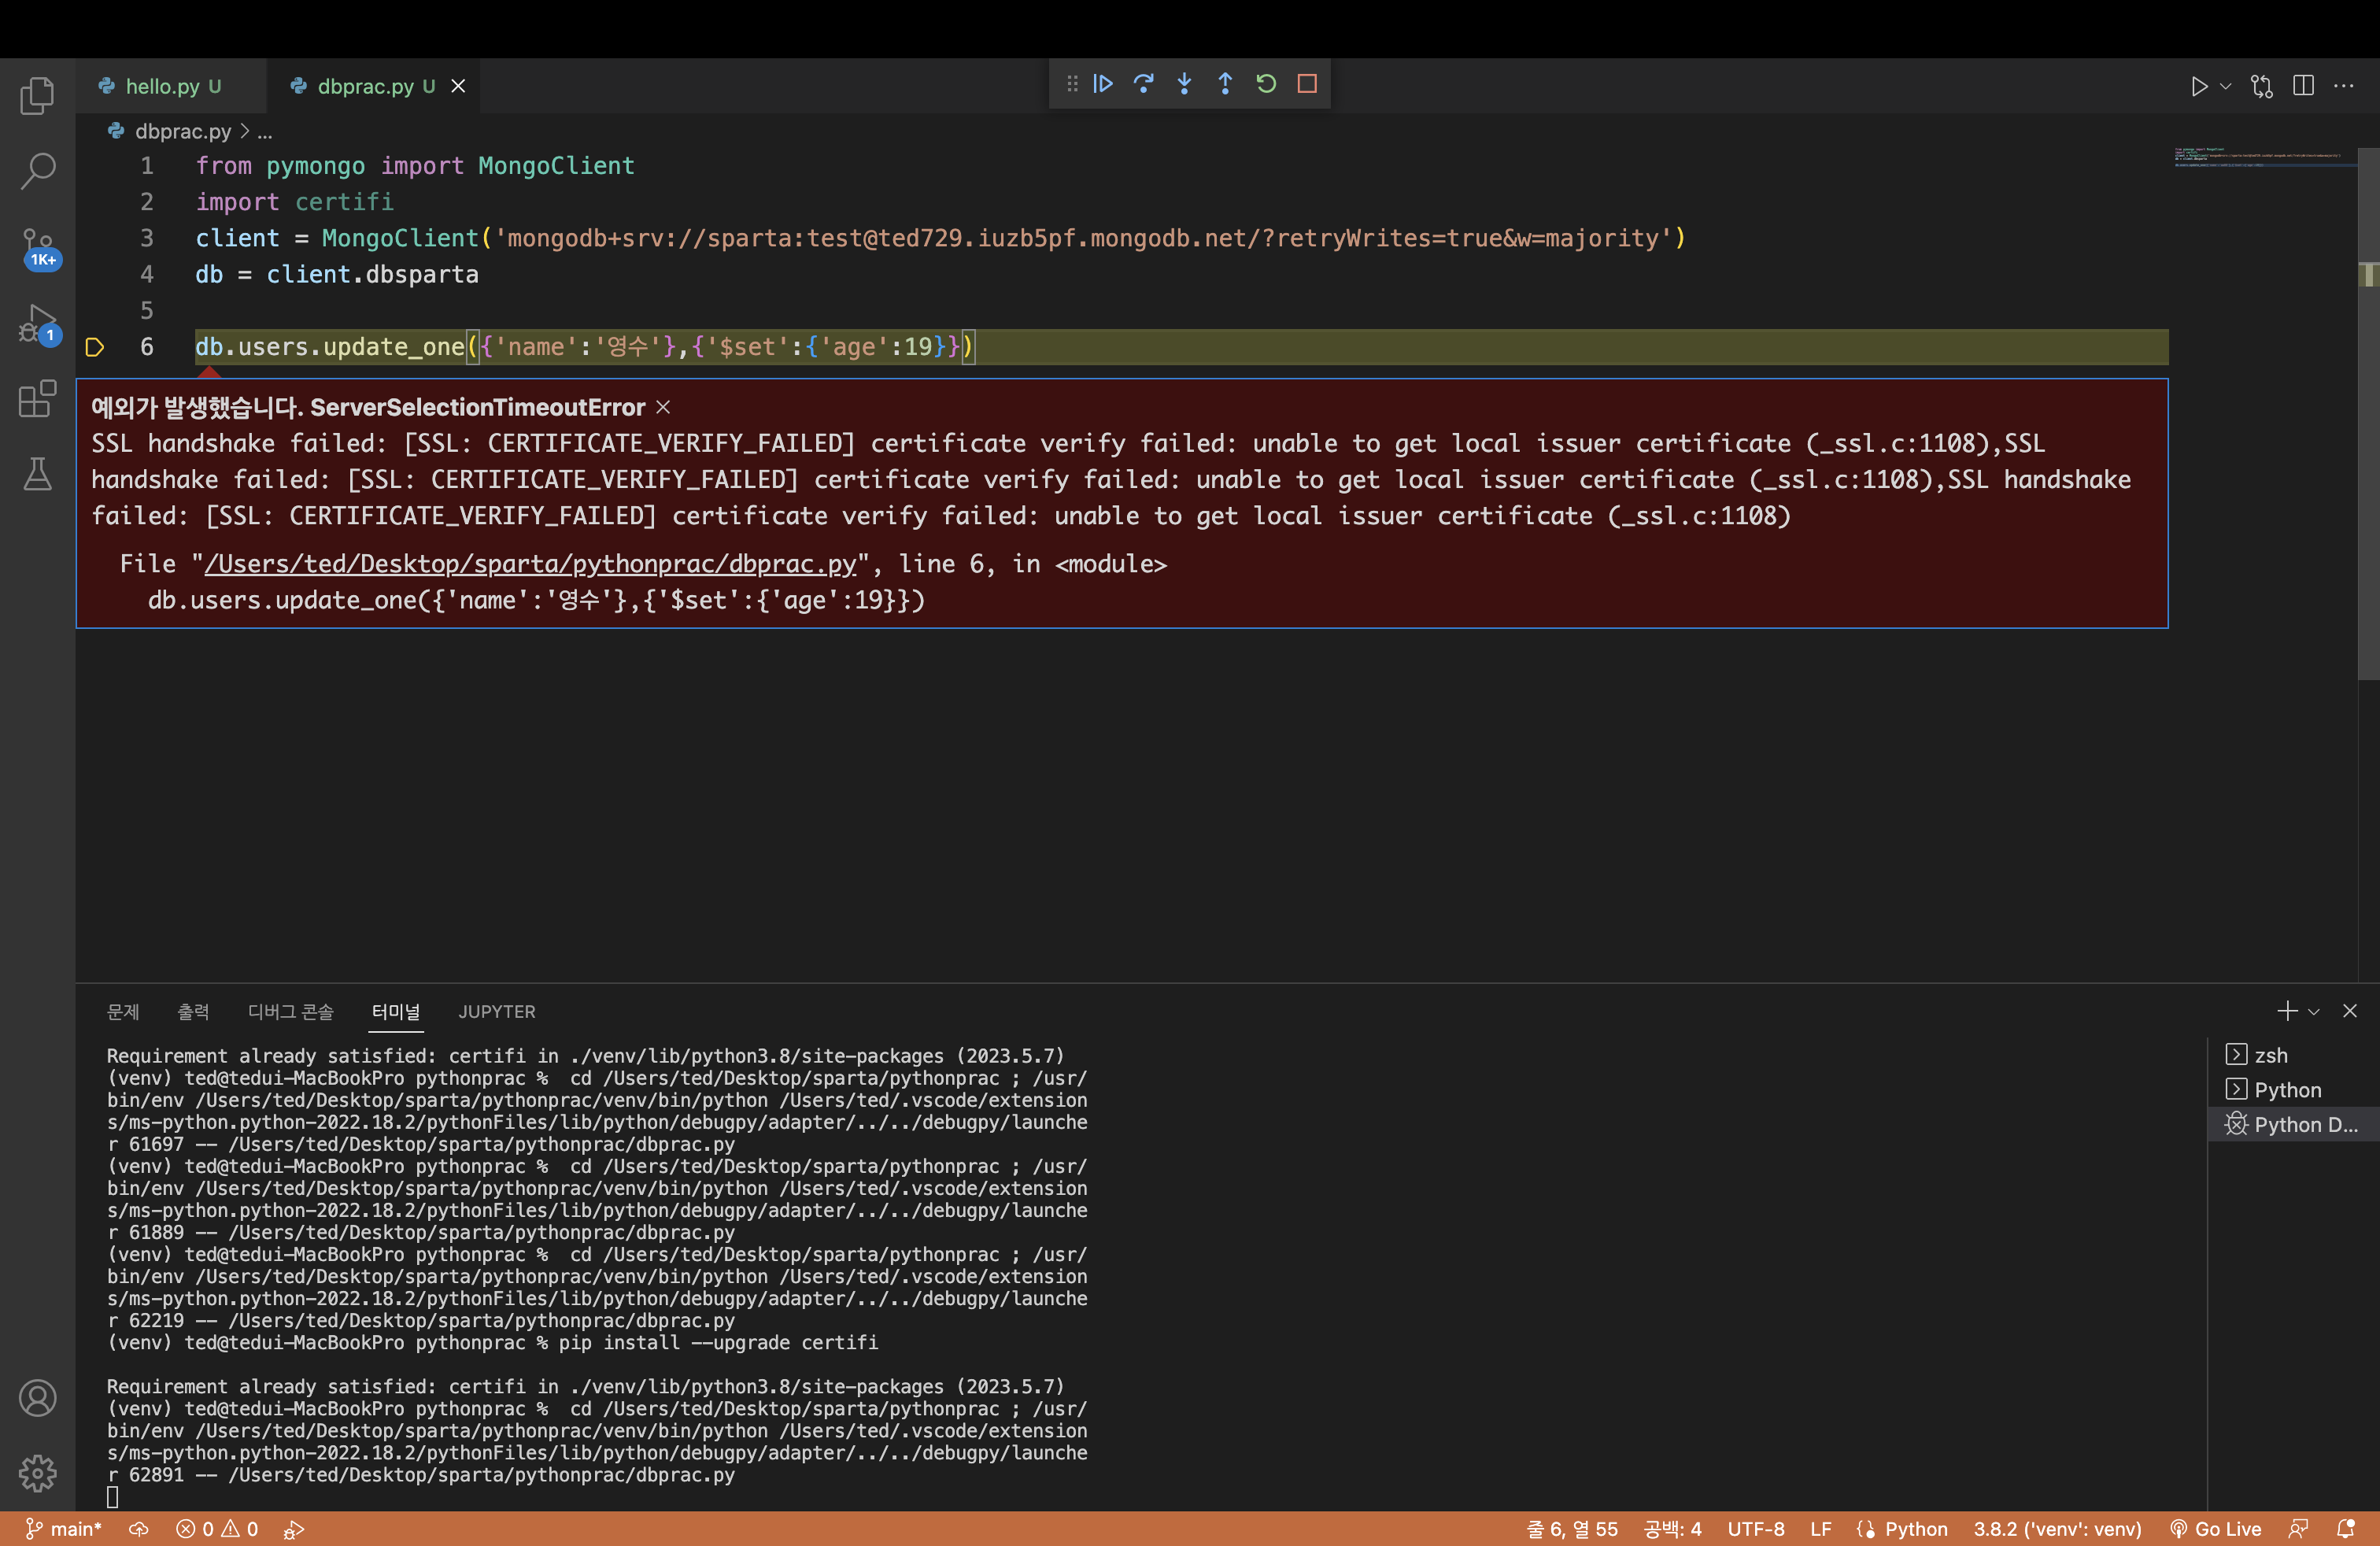The image size is (2380, 1546).
Task: Click the editor vertical scrollbar
Action: tap(2368, 414)
